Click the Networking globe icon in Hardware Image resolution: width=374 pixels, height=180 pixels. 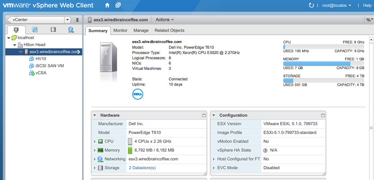(x=100, y=159)
